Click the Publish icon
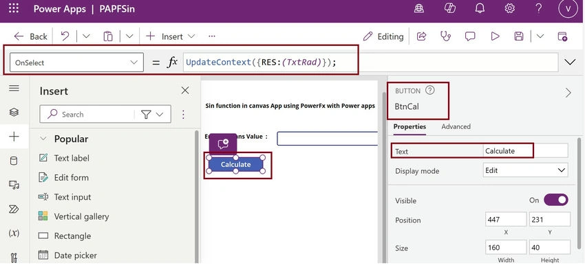Viewport: 585px width, 265px height. pyautogui.click(x=562, y=36)
